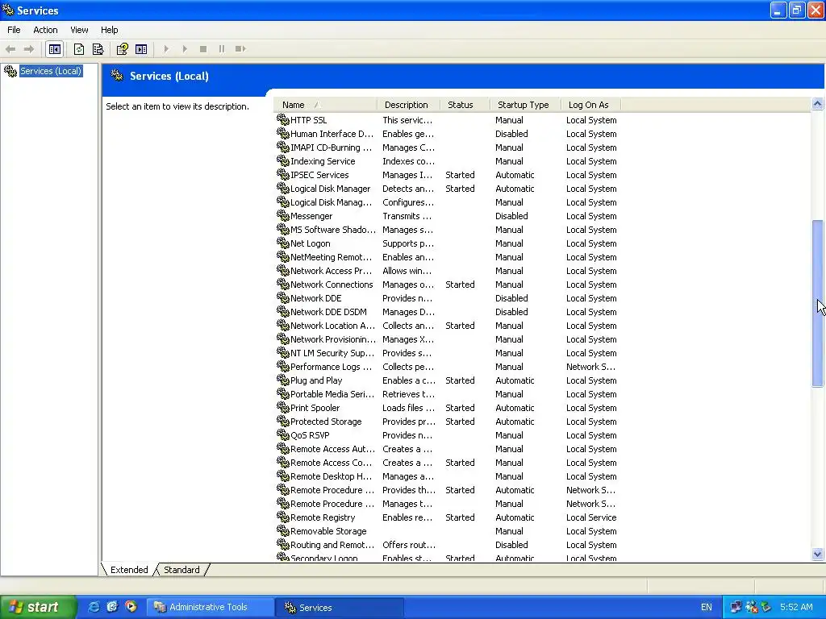Select the NetMeeting Remote Desktop service
The image size is (826, 619).
pyautogui.click(x=331, y=257)
